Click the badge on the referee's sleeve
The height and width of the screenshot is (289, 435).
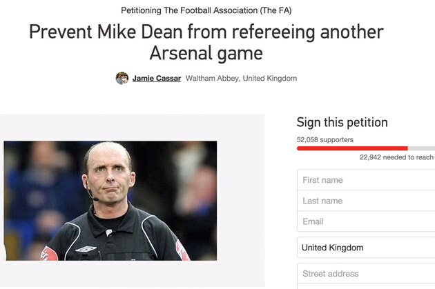click(x=182, y=250)
